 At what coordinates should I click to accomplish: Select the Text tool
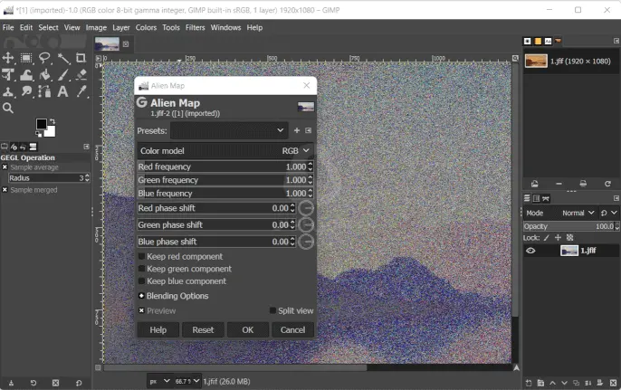(62, 91)
